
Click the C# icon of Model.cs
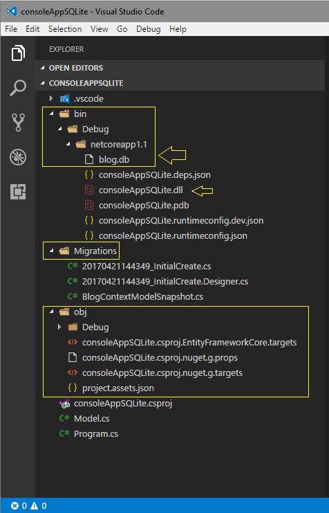[x=64, y=418]
